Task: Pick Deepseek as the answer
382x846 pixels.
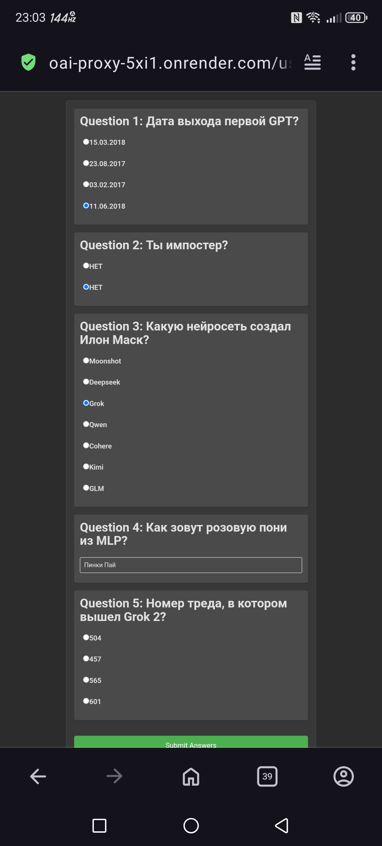Action: click(x=86, y=382)
